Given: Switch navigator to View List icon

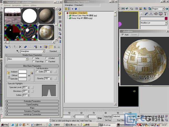Looking at the screenshot, I should click(x=66, y=9).
